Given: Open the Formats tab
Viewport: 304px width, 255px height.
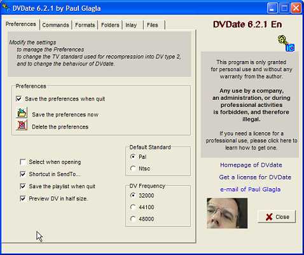Looking at the screenshot, I should (85, 25).
